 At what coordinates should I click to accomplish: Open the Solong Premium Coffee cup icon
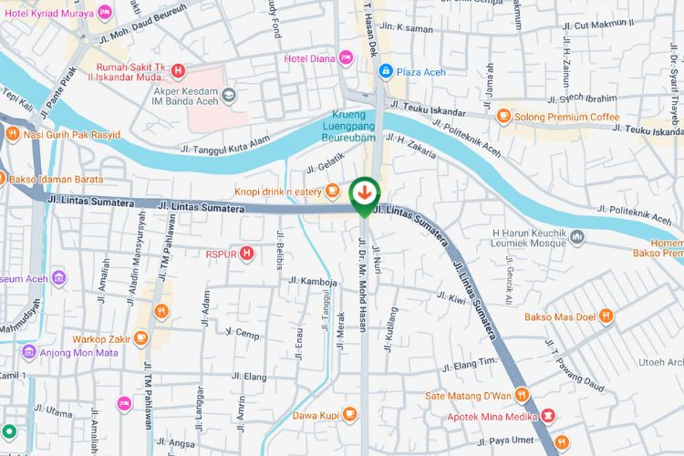pyautogui.click(x=503, y=116)
